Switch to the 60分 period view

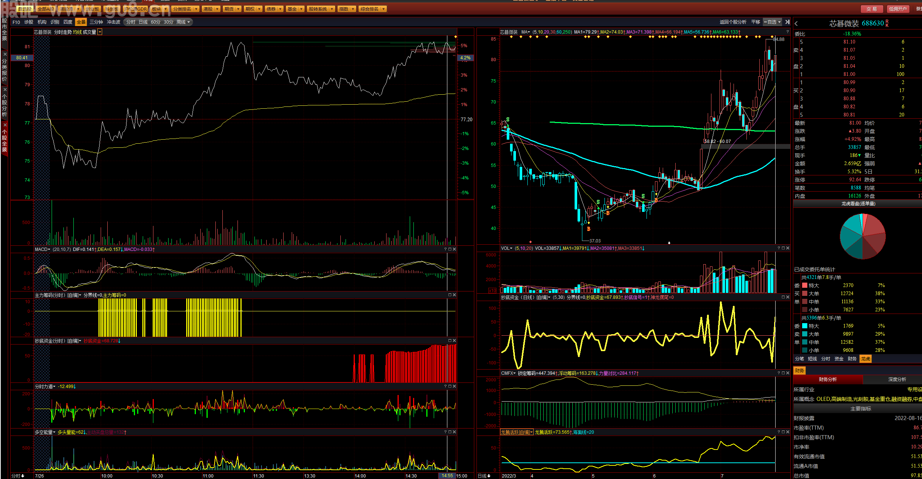[x=156, y=22]
